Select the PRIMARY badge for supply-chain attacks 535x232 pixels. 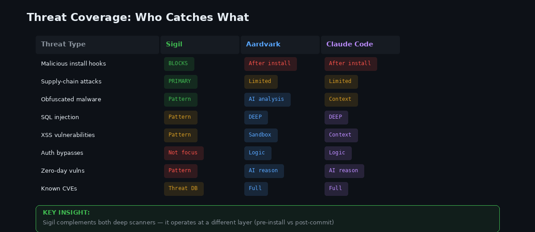point(180,82)
